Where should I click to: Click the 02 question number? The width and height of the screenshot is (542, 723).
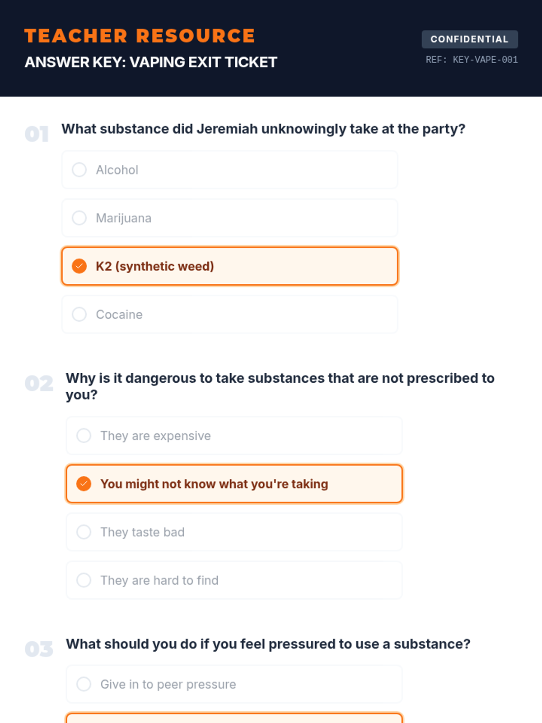coord(39,384)
